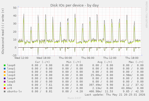Click the Avg (-/+) column header
Viewport: 149px width, 101px height.
coord(105,62)
